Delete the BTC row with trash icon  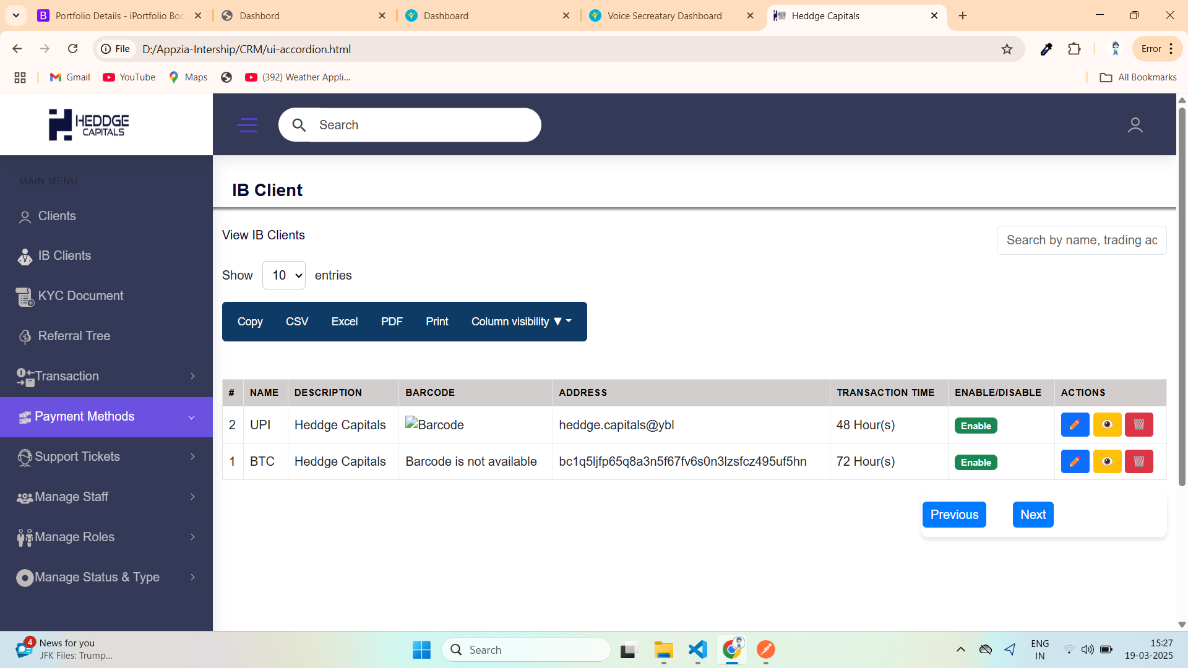pyautogui.click(x=1139, y=461)
